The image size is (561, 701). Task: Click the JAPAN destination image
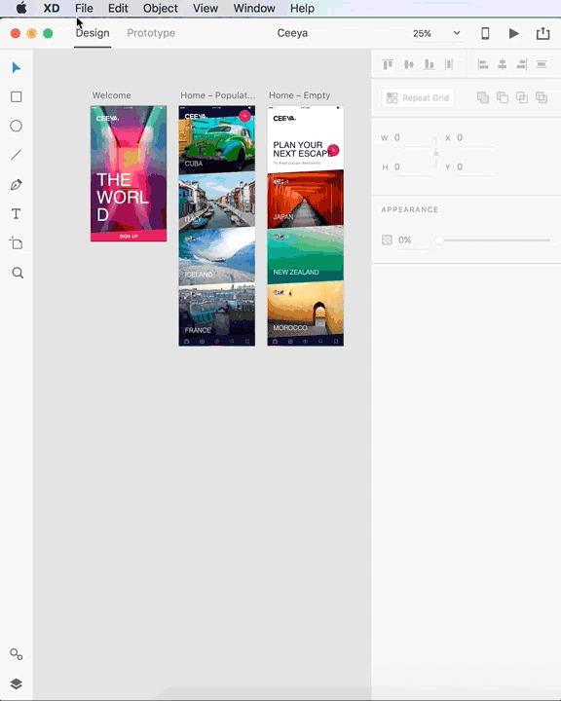click(x=306, y=199)
